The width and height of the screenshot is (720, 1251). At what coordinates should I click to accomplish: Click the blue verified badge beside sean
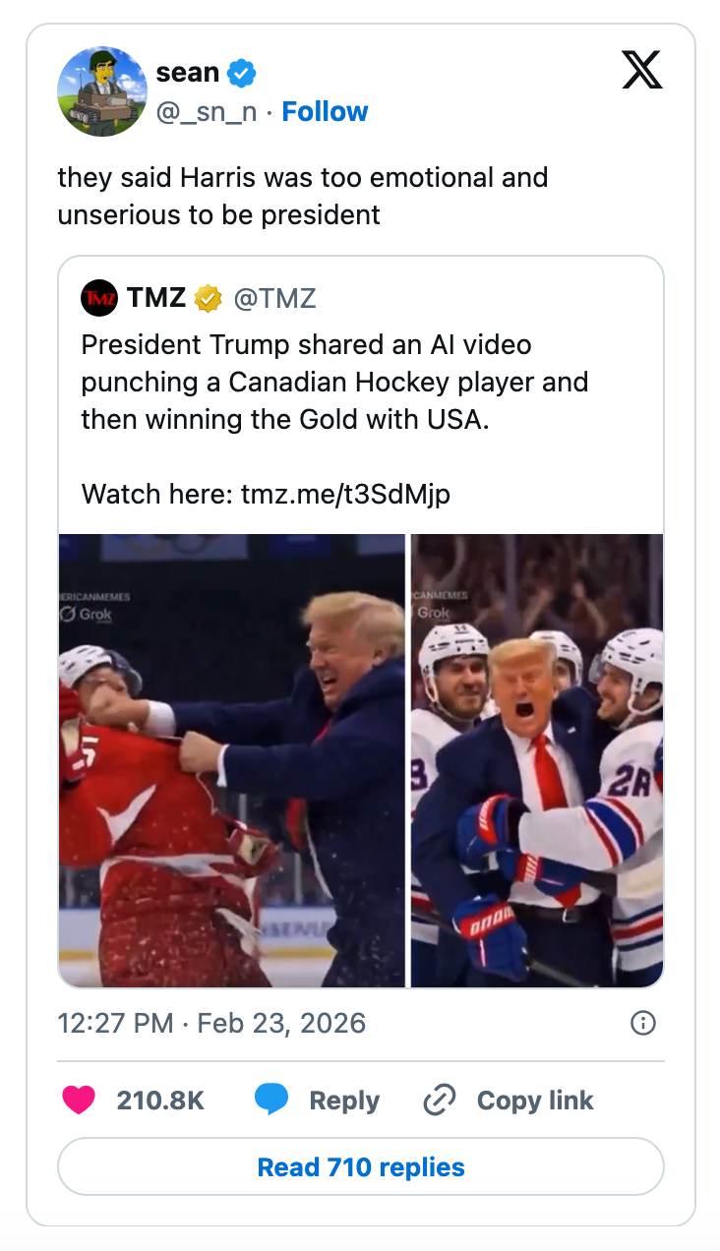(242, 73)
